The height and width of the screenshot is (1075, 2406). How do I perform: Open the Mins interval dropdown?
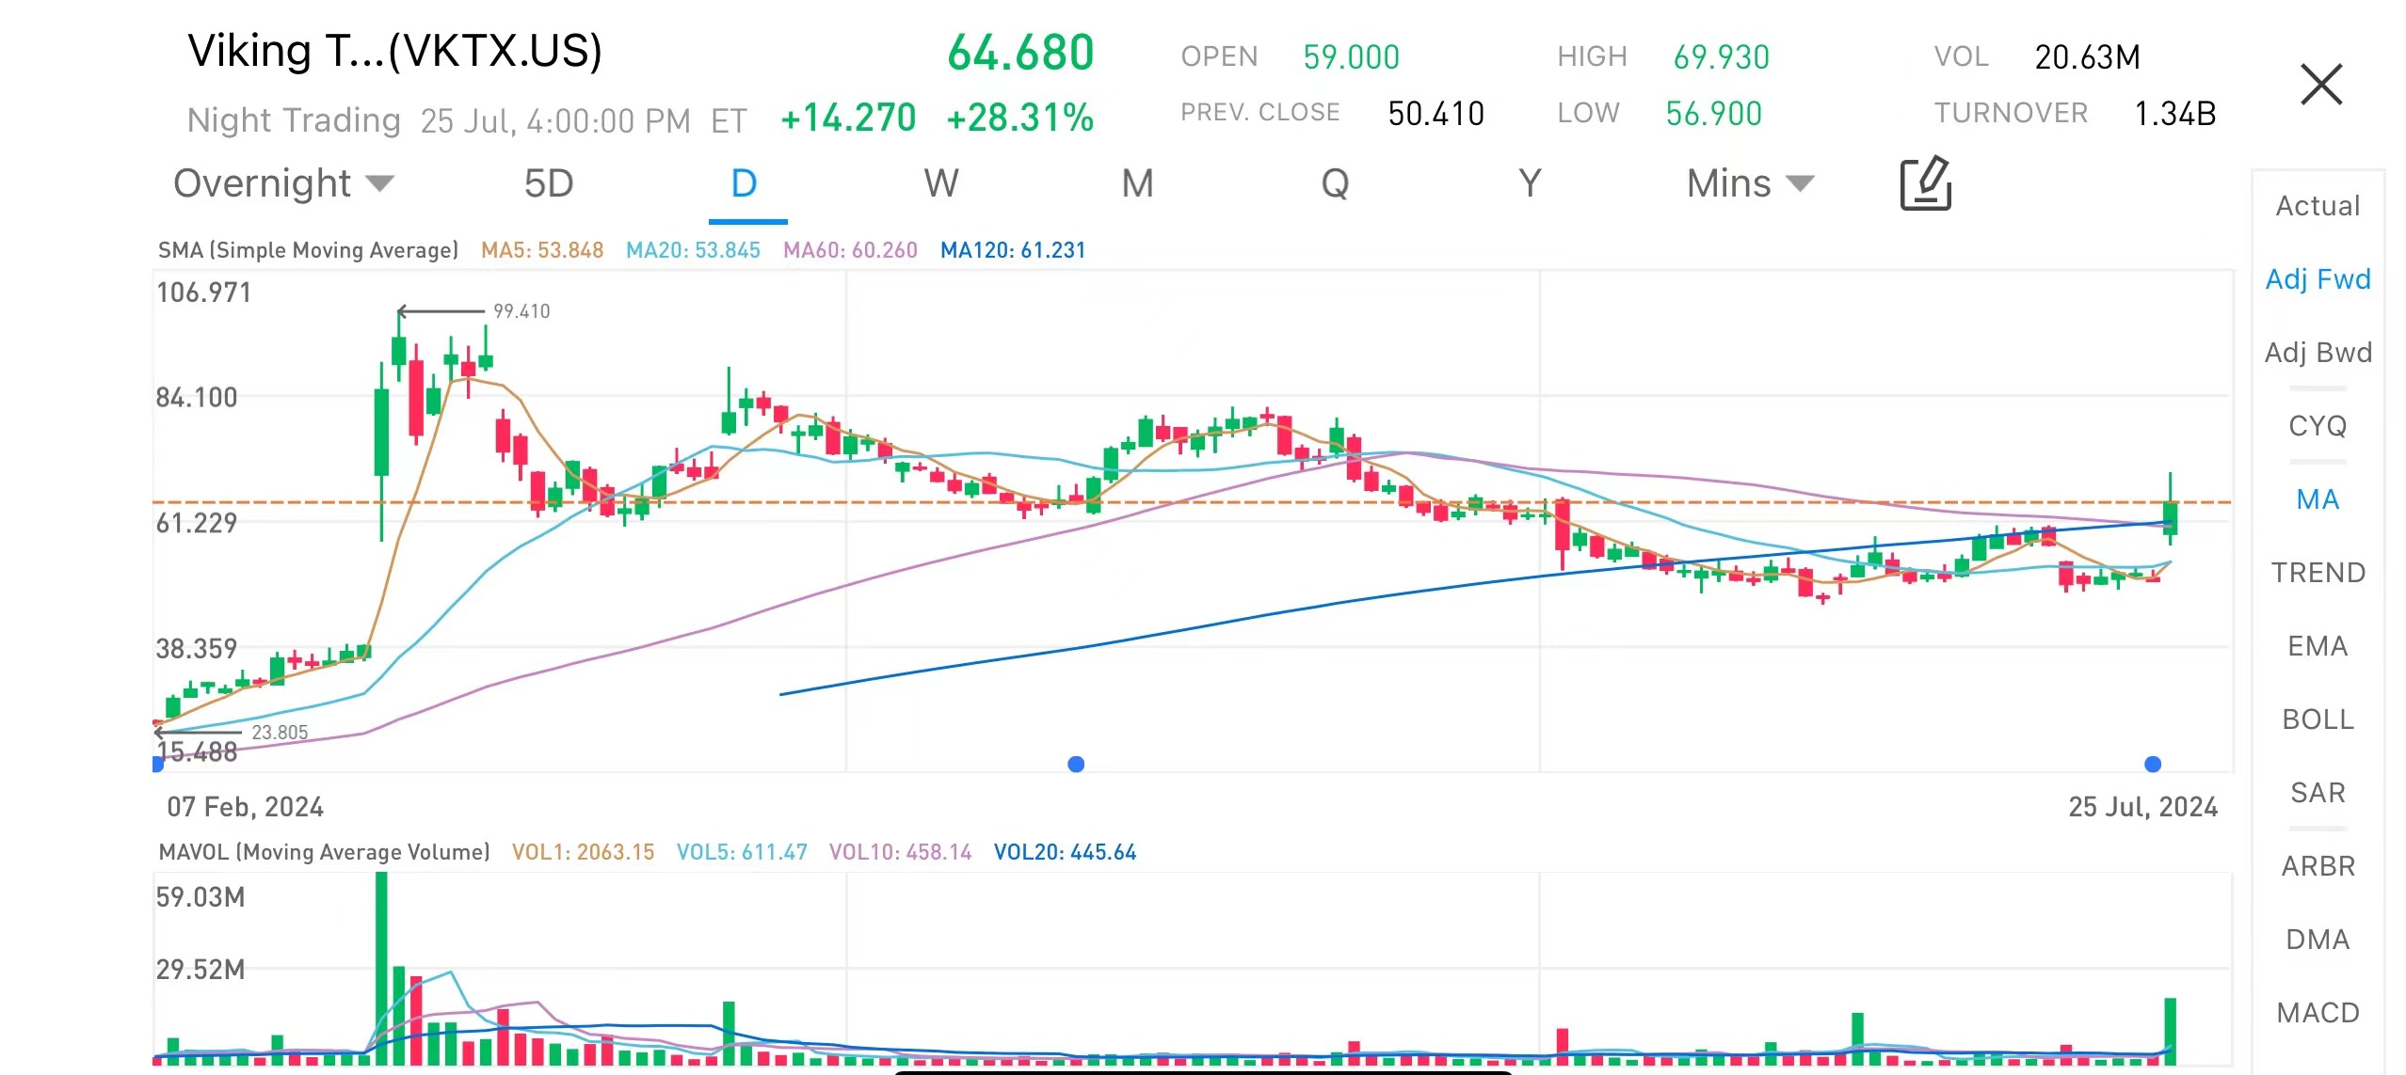(x=1750, y=183)
